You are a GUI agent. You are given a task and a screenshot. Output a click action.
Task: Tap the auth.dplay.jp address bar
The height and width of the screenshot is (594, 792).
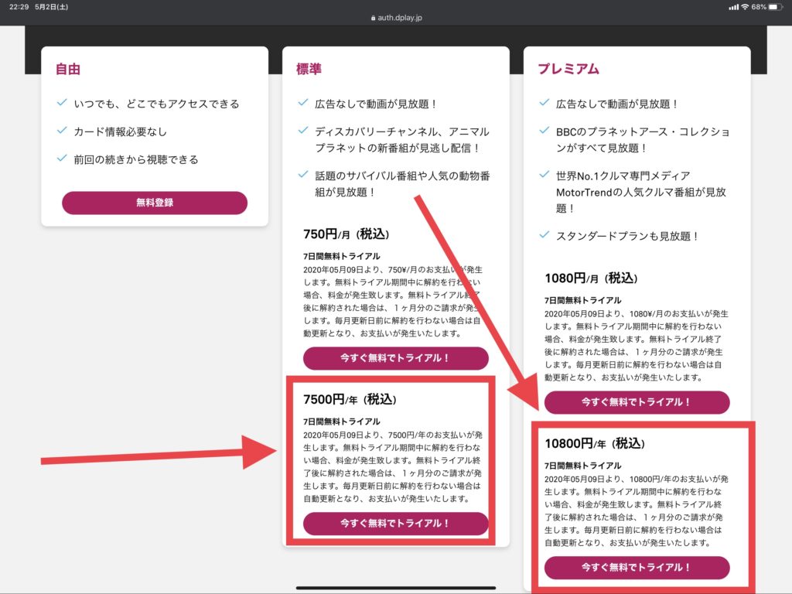click(x=396, y=18)
